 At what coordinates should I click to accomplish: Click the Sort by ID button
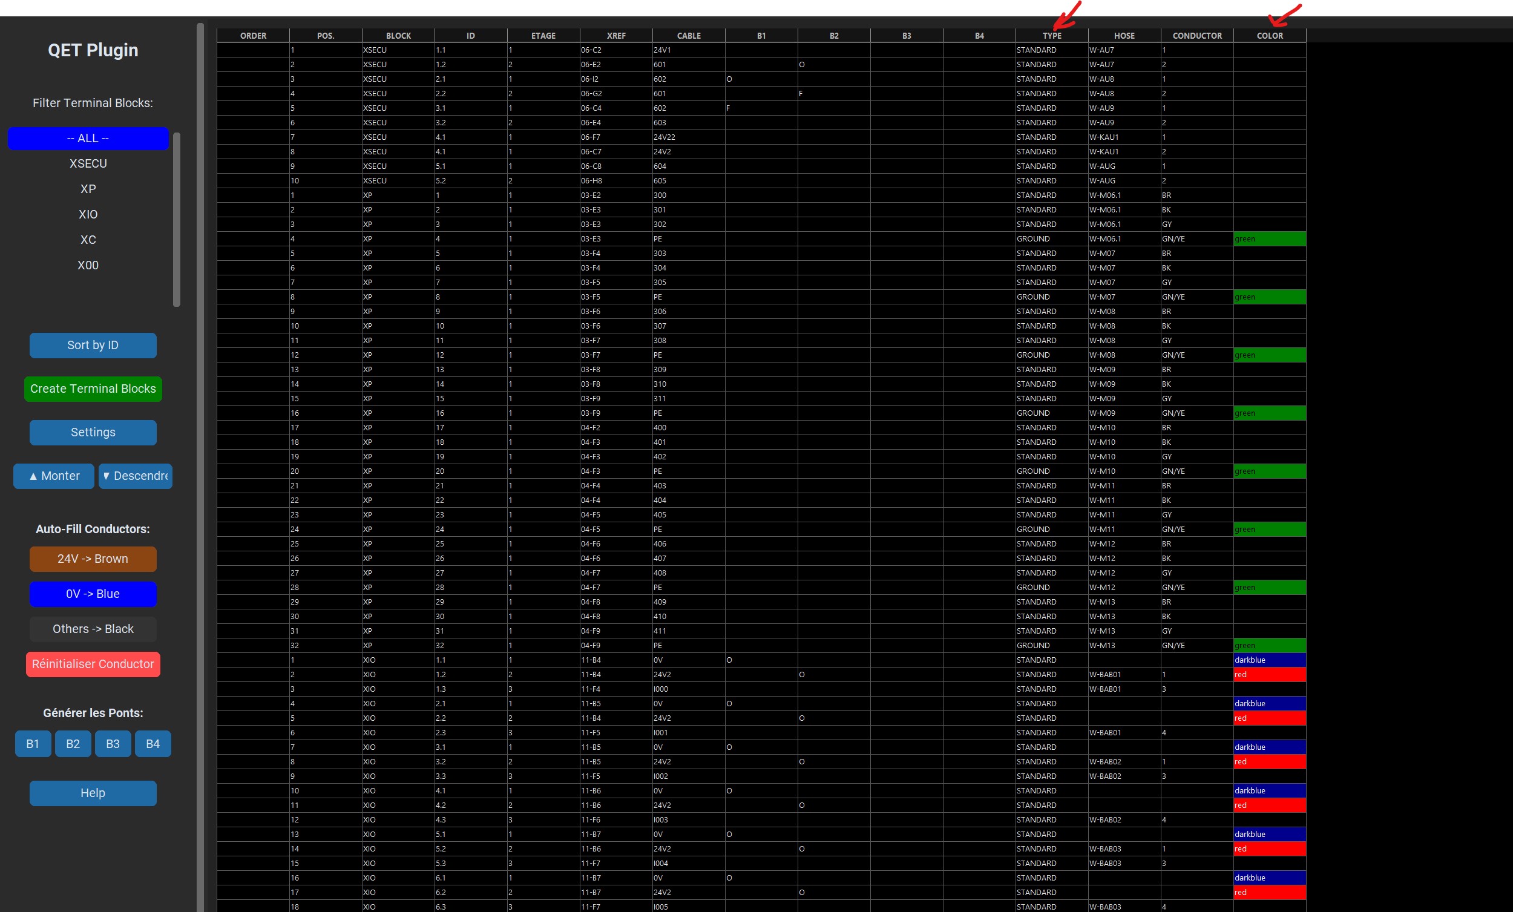pyautogui.click(x=93, y=345)
